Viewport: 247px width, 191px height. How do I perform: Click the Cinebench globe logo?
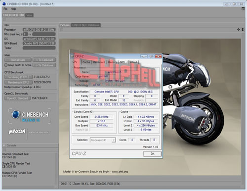click(15, 114)
